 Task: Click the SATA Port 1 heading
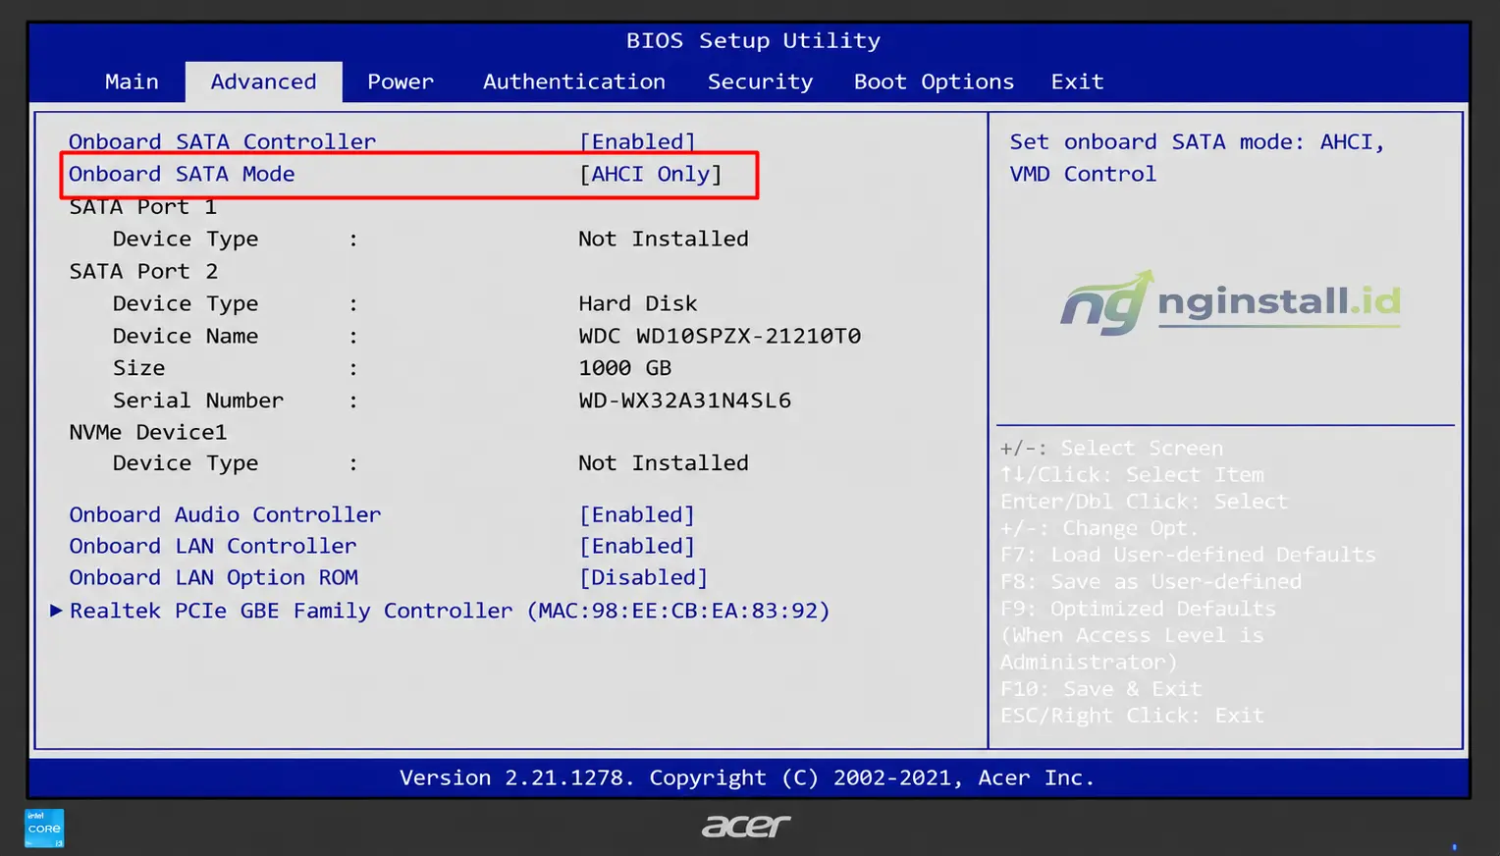tap(143, 207)
